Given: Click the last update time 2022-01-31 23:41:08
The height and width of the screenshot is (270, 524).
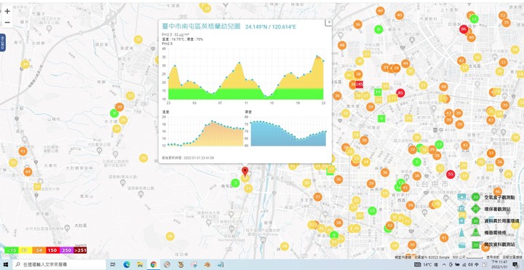Looking at the screenshot, I should (188, 158).
